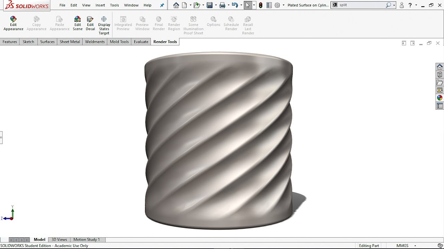Image resolution: width=444 pixels, height=249 pixels.
Task: Open Design Library in task pane
Action: [440, 75]
